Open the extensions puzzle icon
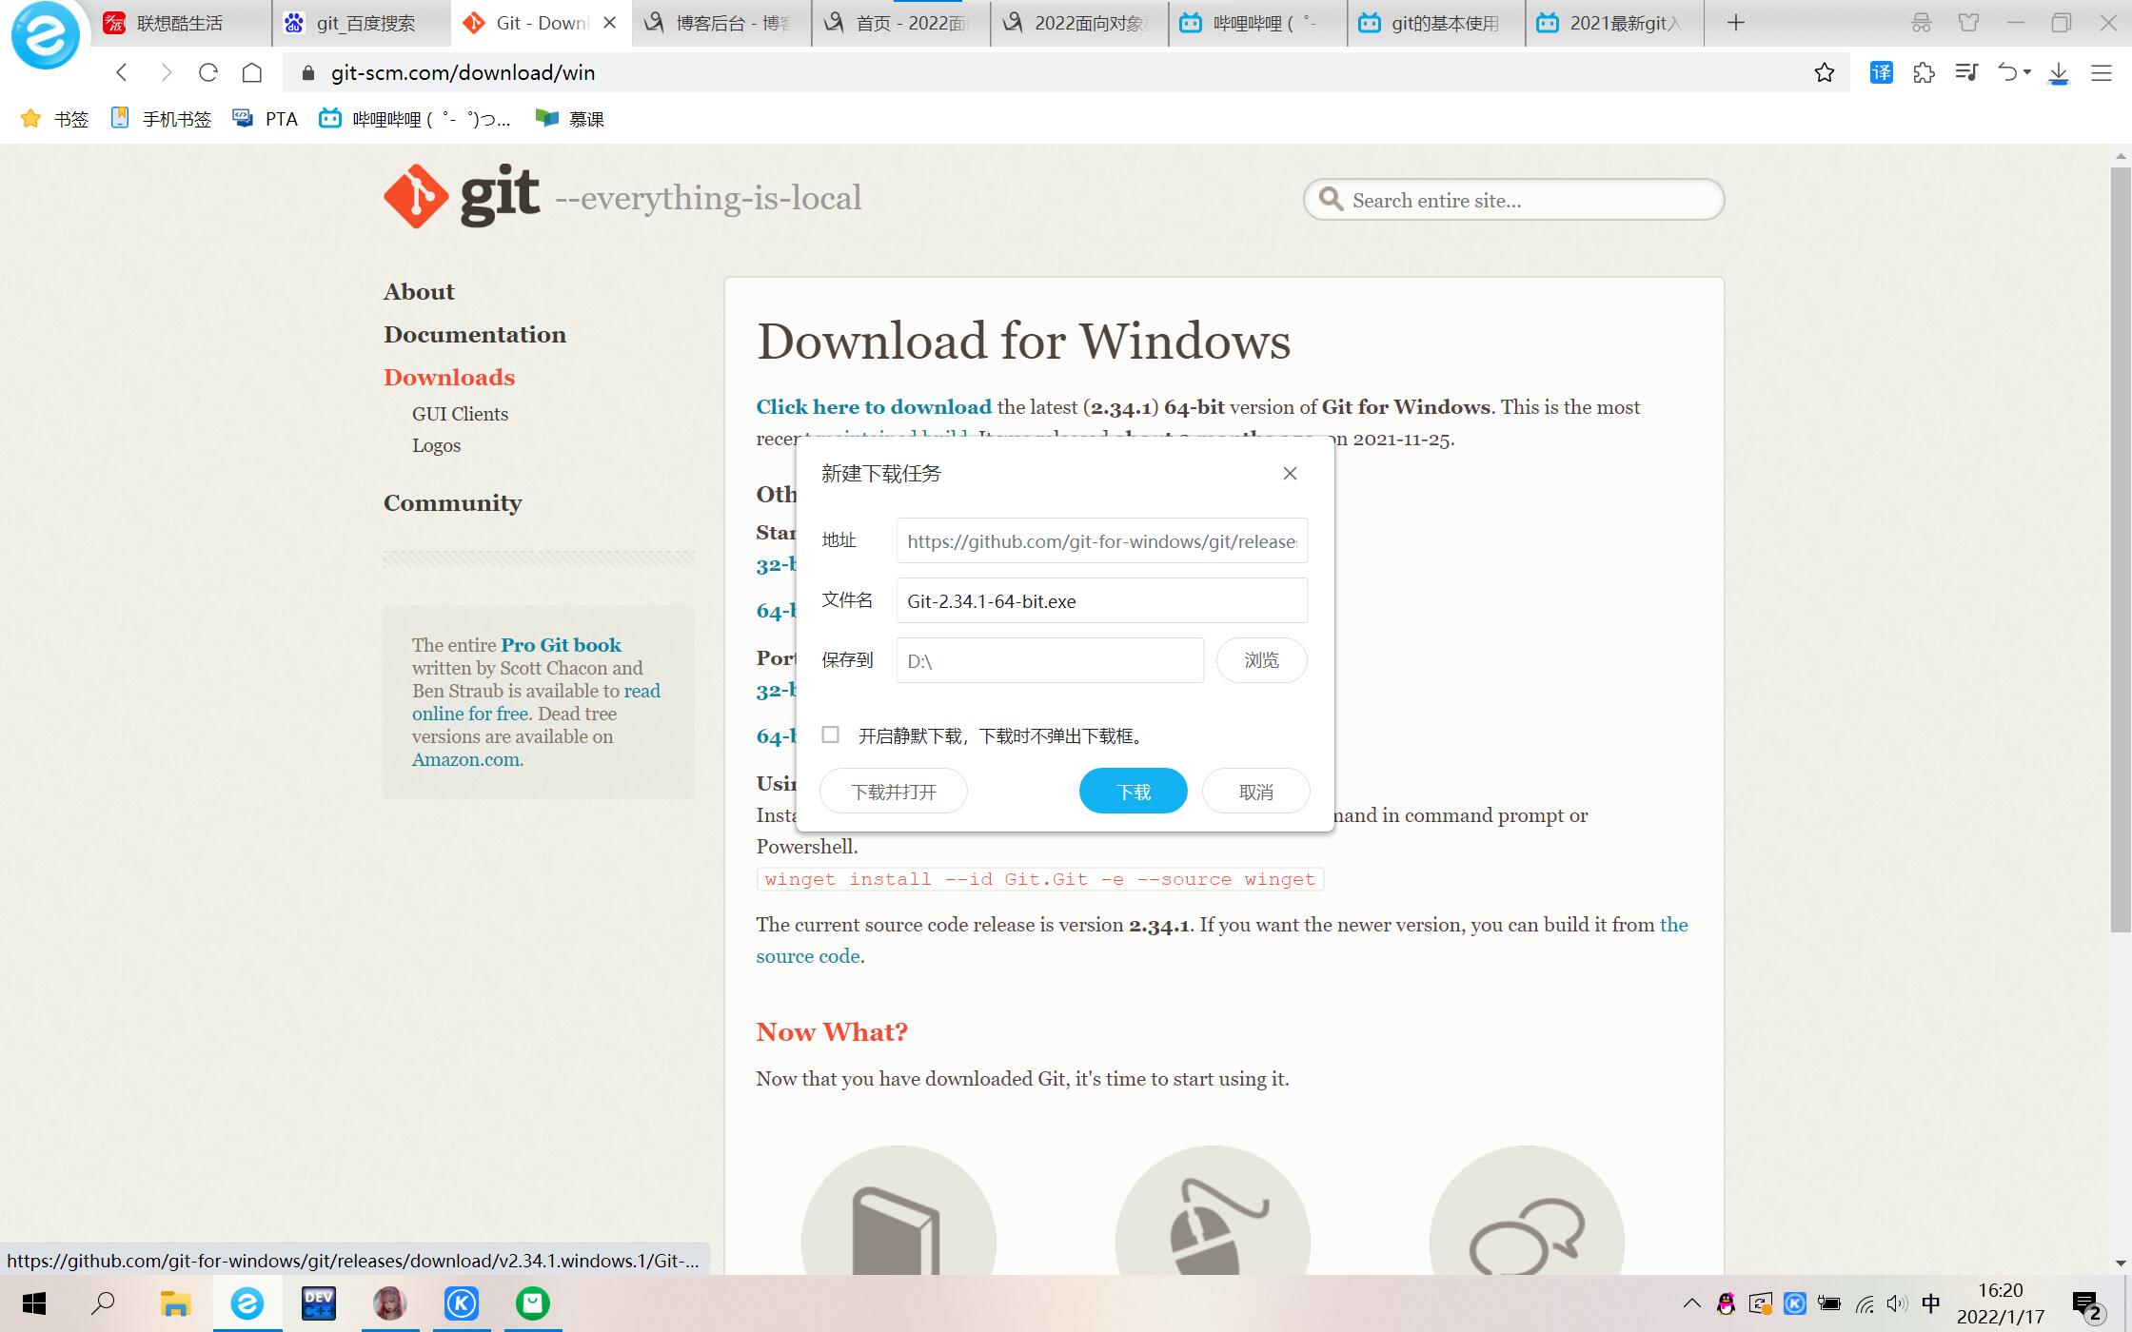The width and height of the screenshot is (2132, 1332). tap(1924, 72)
